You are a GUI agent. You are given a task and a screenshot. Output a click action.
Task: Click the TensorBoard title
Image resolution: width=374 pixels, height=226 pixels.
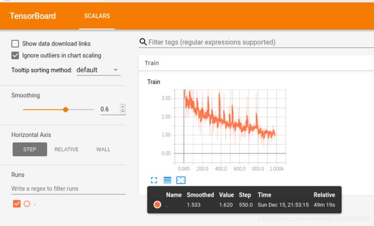[x=33, y=16]
